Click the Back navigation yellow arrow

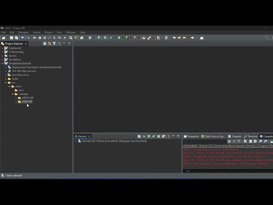pos(184,38)
